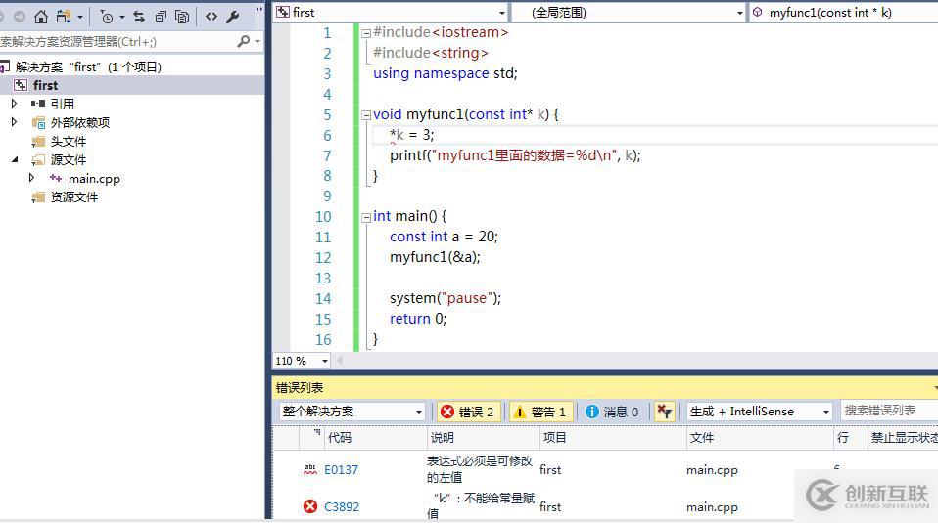938x523 pixels.
Task: Open Properties with the wrench icon
Action: tap(233, 17)
